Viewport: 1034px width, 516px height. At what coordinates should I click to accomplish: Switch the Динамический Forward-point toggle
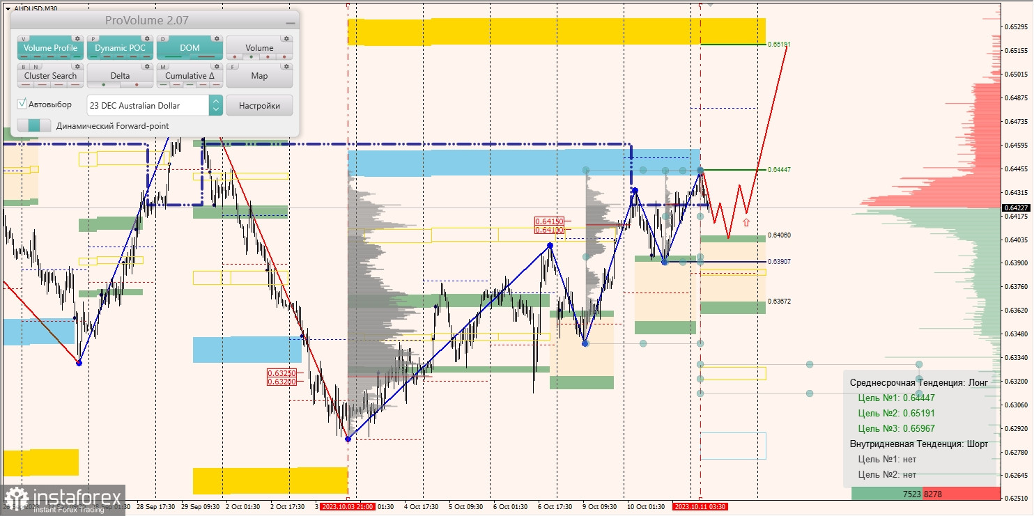[x=34, y=125]
